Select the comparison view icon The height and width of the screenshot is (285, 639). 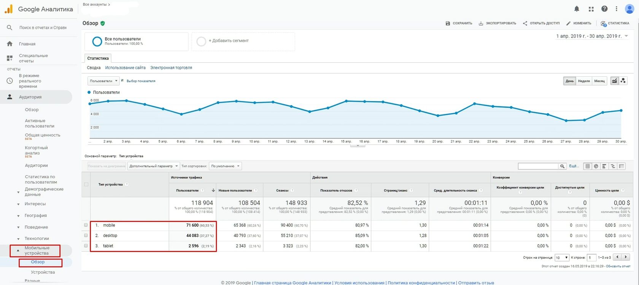pyautogui.click(x=613, y=166)
